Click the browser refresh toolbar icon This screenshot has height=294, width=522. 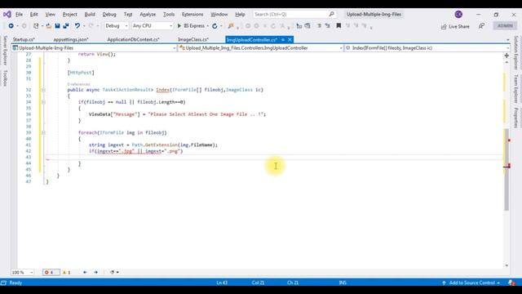215,25
